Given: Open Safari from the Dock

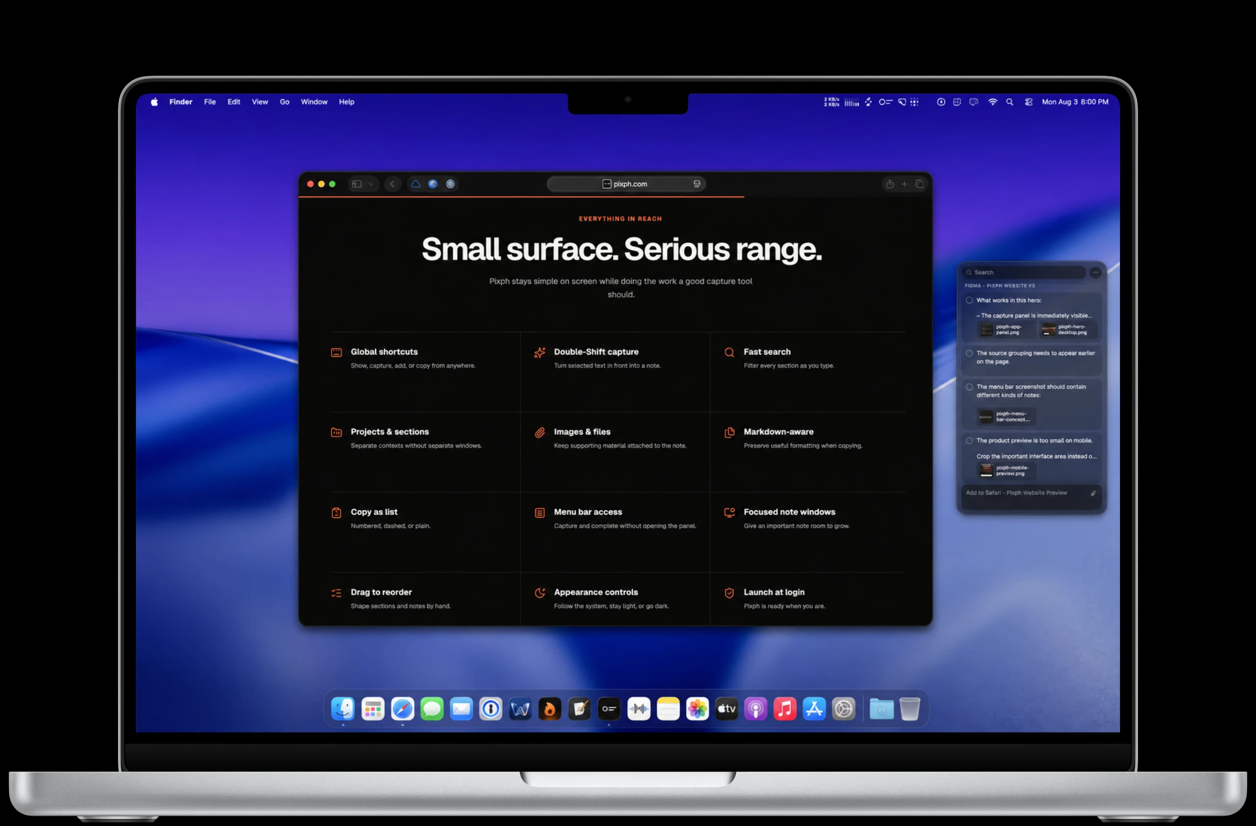Looking at the screenshot, I should [x=402, y=708].
